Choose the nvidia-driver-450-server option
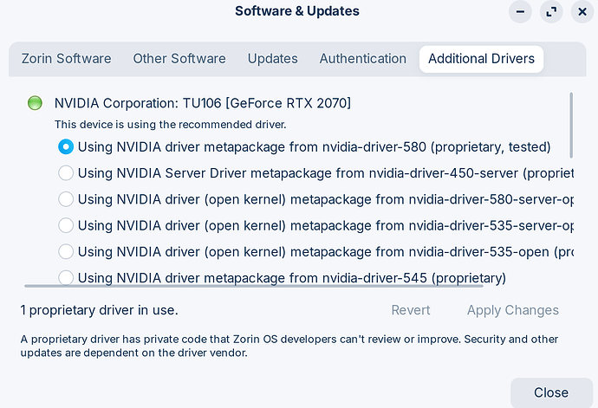The height and width of the screenshot is (408, 598). (x=66, y=173)
